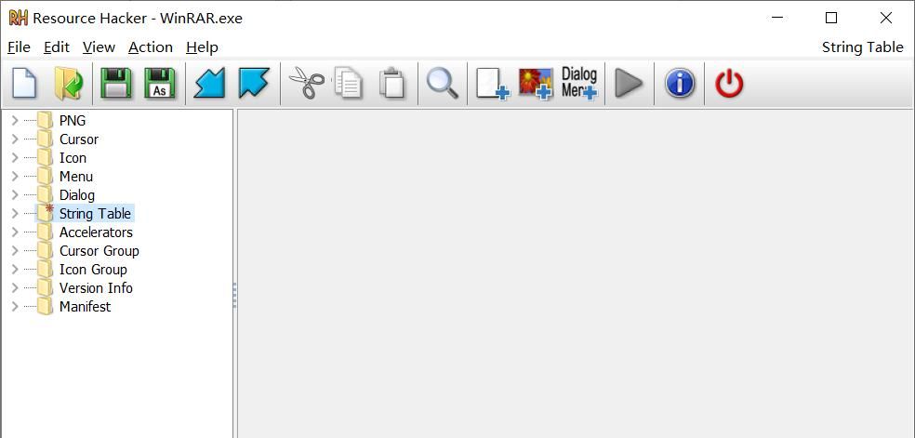Click the vertical splitter handle between panes
The image size is (915, 438).
[x=234, y=295]
